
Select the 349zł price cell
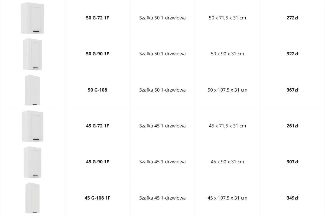(x=292, y=198)
